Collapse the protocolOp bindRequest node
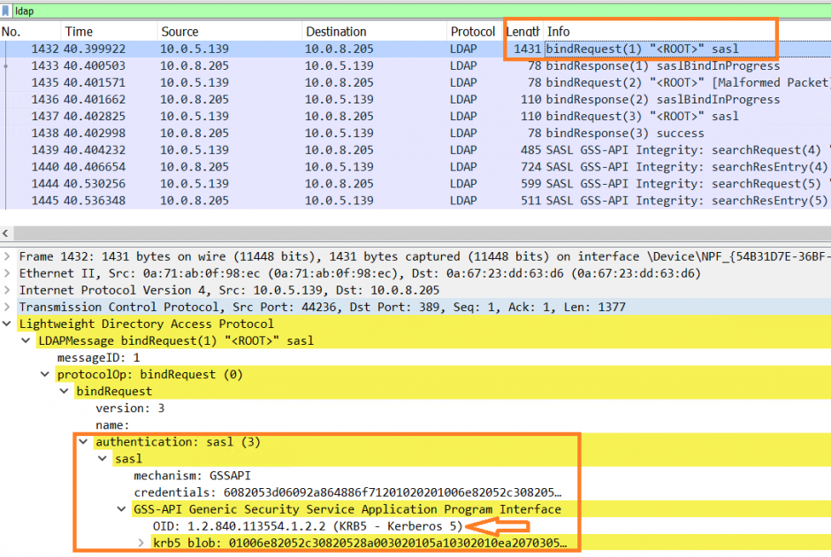This screenshot has height=557, width=831. tap(44, 374)
